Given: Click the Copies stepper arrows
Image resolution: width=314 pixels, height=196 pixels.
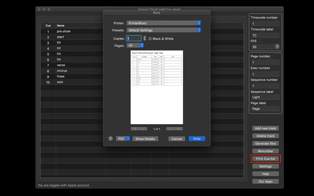Looking at the screenshot, I should (x=145, y=38).
